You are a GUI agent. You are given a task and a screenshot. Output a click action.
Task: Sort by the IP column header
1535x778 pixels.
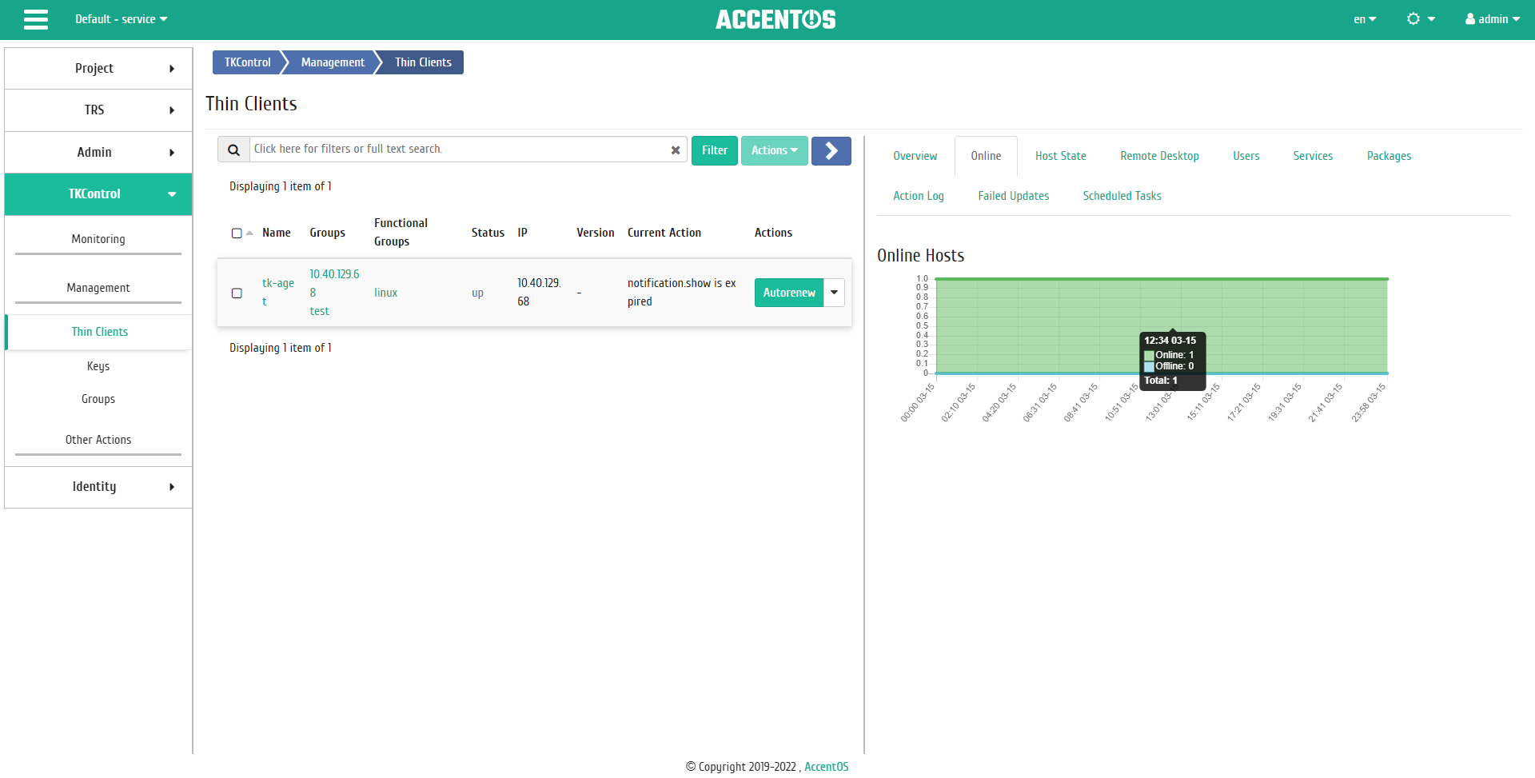(522, 233)
